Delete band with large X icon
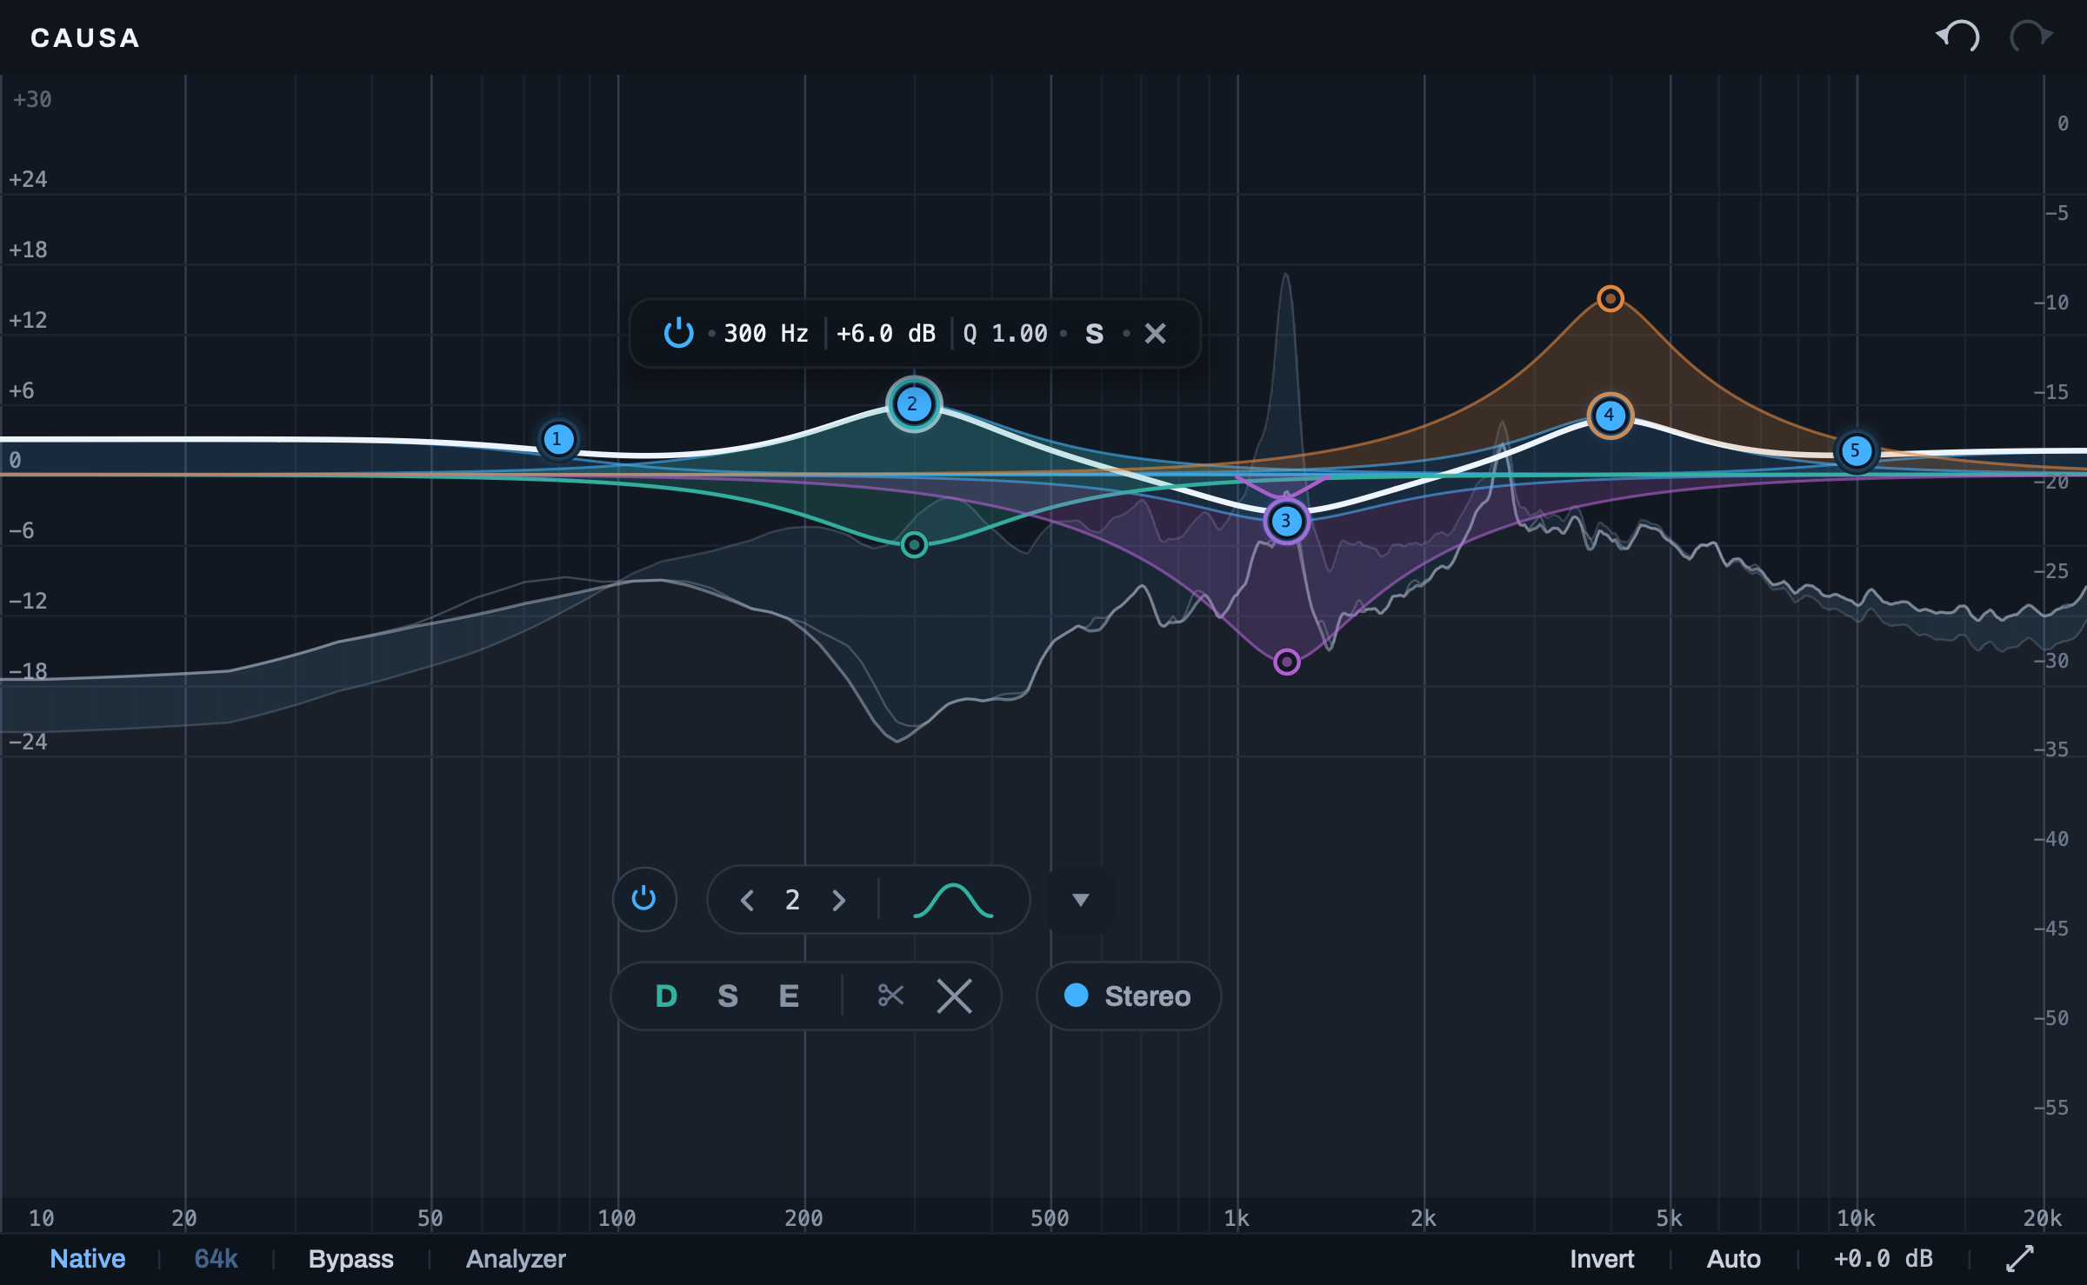Image resolution: width=2087 pixels, height=1285 pixels. 954,995
